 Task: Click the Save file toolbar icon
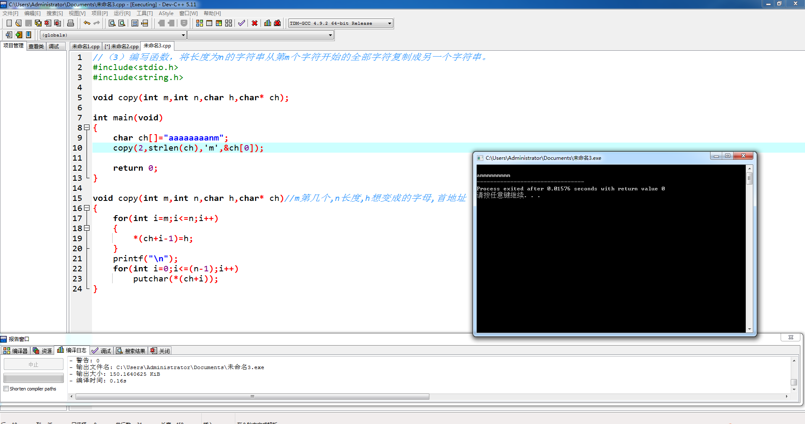(x=29, y=23)
